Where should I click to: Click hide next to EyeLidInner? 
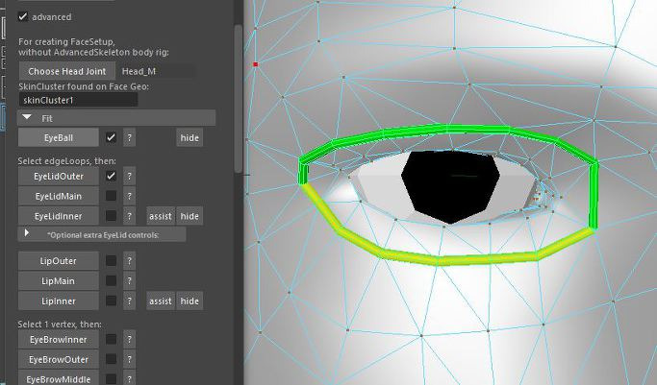tap(190, 216)
